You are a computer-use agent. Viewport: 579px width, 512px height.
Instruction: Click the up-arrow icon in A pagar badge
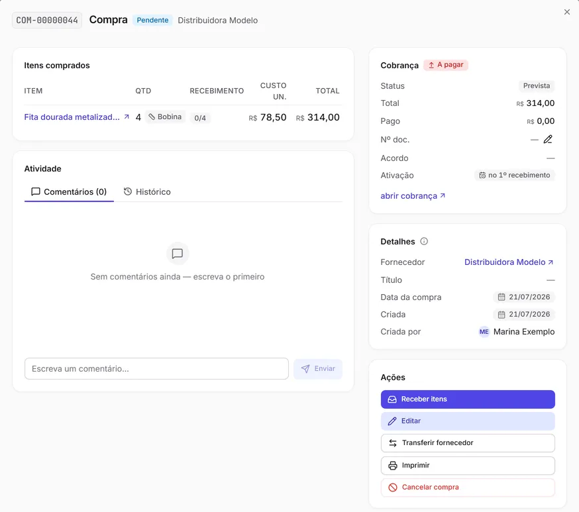coord(431,65)
